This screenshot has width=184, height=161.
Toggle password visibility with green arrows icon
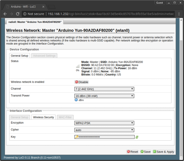(137, 137)
